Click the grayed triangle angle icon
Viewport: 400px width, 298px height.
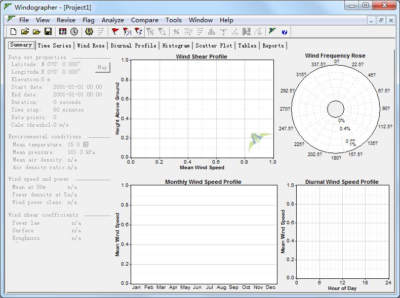[x=235, y=31]
